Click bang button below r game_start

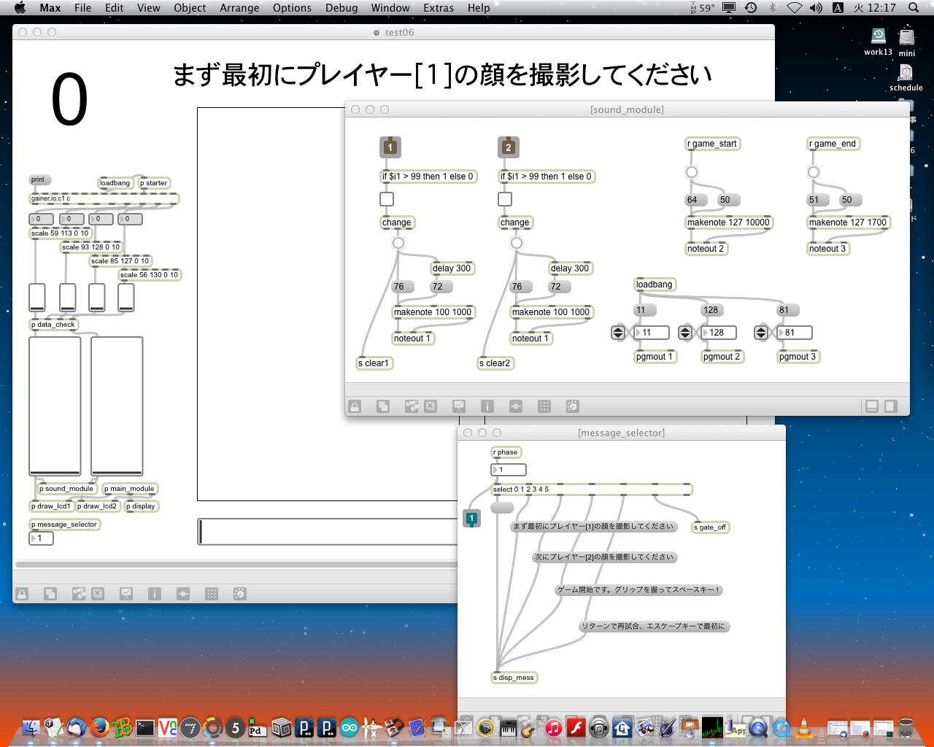tap(692, 172)
